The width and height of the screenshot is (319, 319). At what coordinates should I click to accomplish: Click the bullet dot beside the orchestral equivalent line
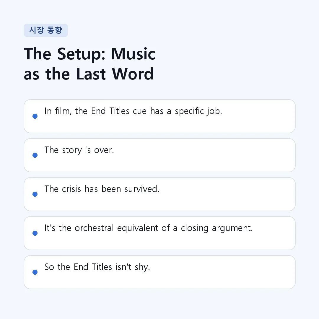[x=35, y=233]
